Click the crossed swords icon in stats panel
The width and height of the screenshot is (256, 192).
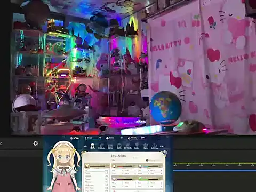point(87,166)
